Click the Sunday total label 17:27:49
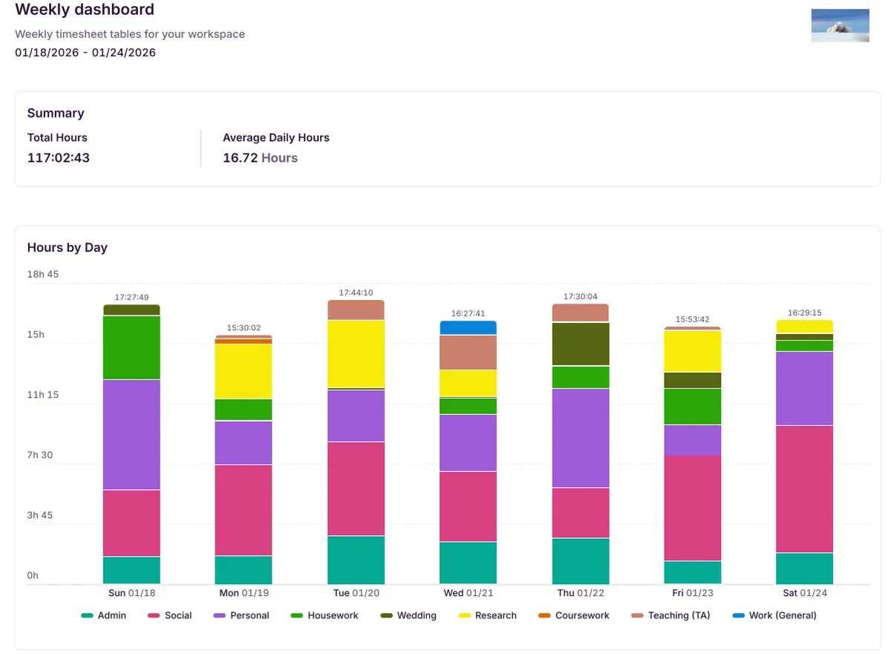 (x=131, y=297)
